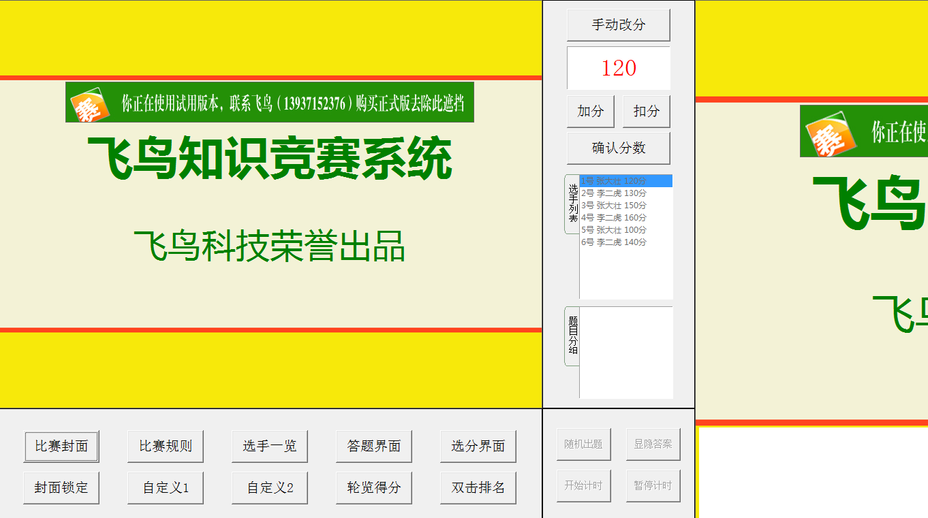Image resolution: width=928 pixels, height=518 pixels.
Task: Open the 双击排名 ranking view
Action: point(478,487)
